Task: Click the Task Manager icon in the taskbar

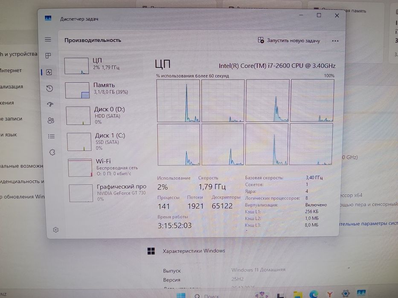Action: pyautogui.click(x=361, y=293)
